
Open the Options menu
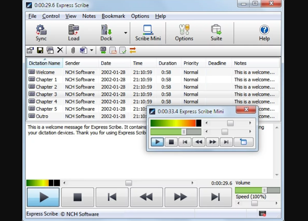[x=140, y=16]
